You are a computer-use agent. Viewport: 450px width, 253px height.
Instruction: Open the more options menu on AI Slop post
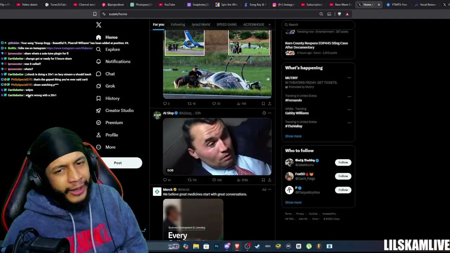pyautogui.click(x=270, y=113)
